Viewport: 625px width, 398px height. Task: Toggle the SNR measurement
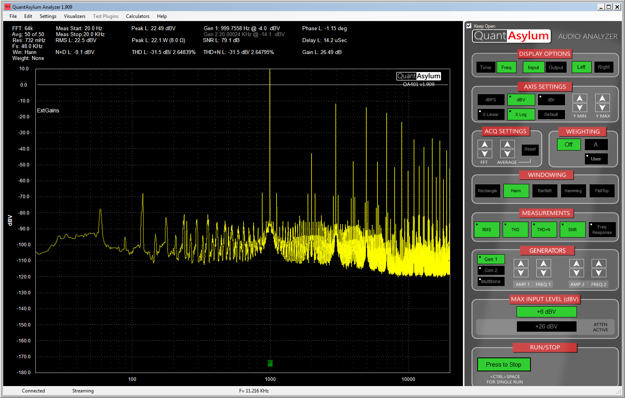[x=573, y=230]
